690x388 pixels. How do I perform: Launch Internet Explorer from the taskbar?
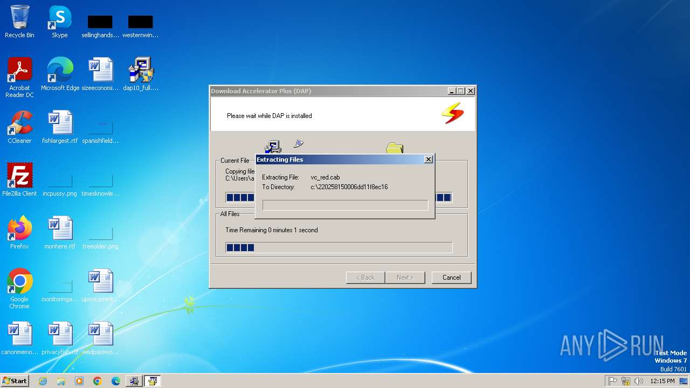click(43, 381)
